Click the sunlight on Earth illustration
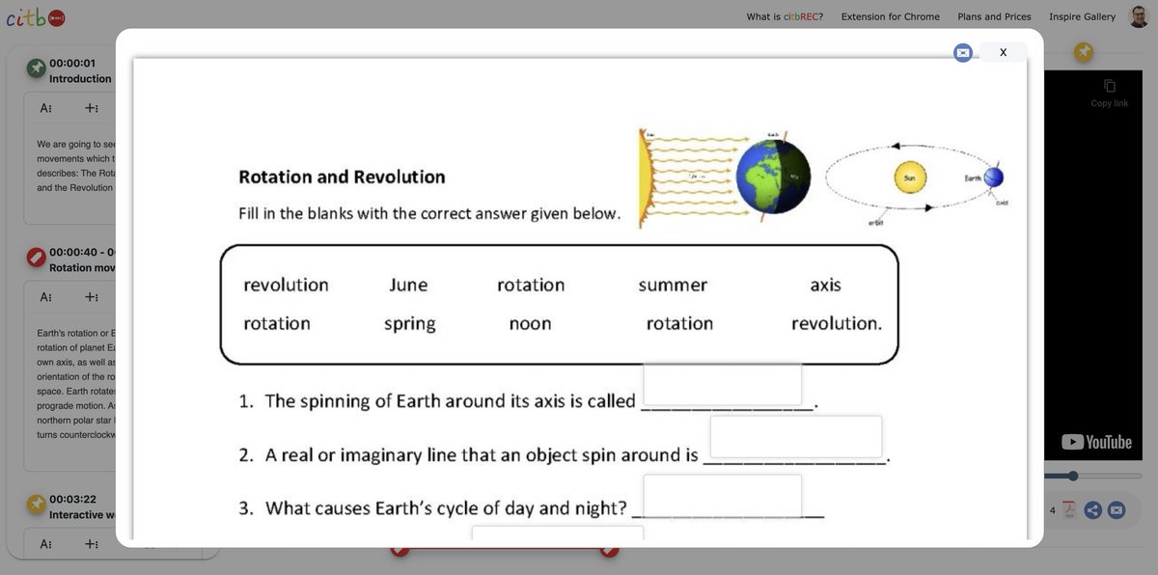This screenshot has width=1158, height=575. pyautogui.click(x=725, y=177)
